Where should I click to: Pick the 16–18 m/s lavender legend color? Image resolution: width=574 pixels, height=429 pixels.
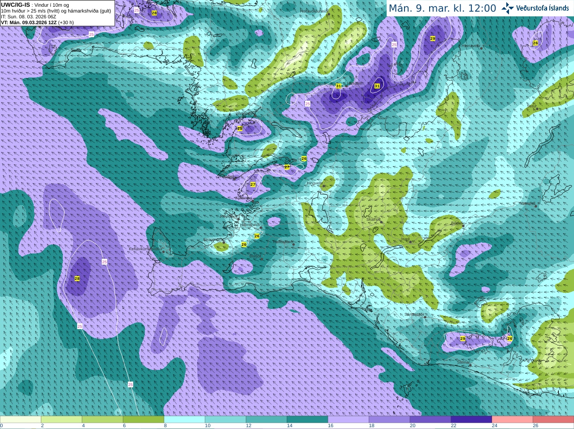(x=348, y=420)
